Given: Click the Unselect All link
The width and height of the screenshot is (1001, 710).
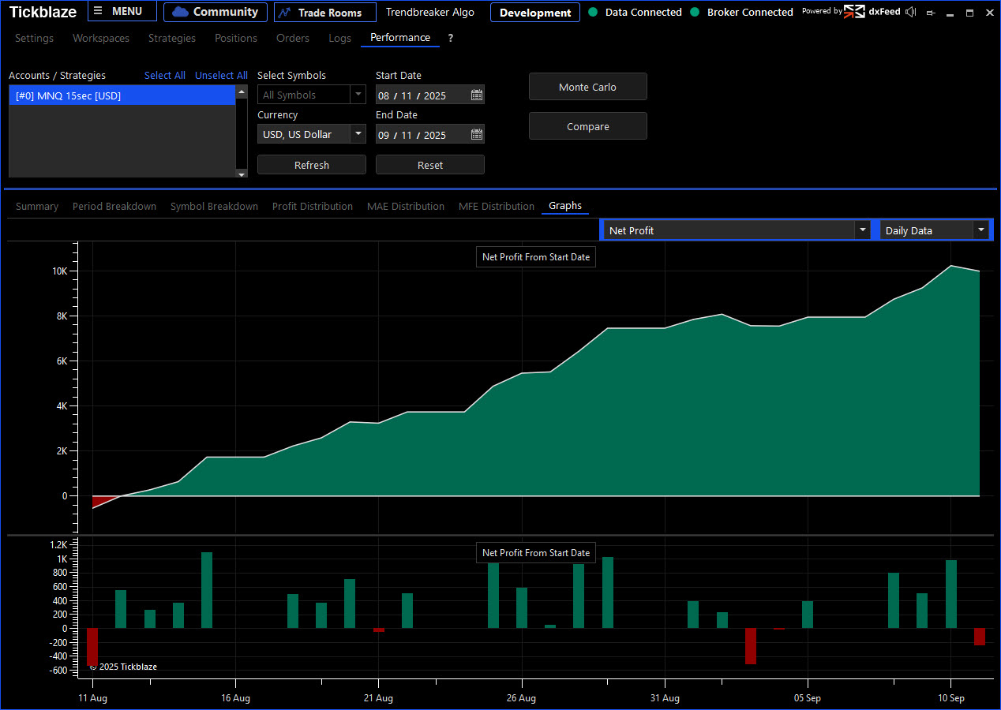Looking at the screenshot, I should (x=221, y=76).
